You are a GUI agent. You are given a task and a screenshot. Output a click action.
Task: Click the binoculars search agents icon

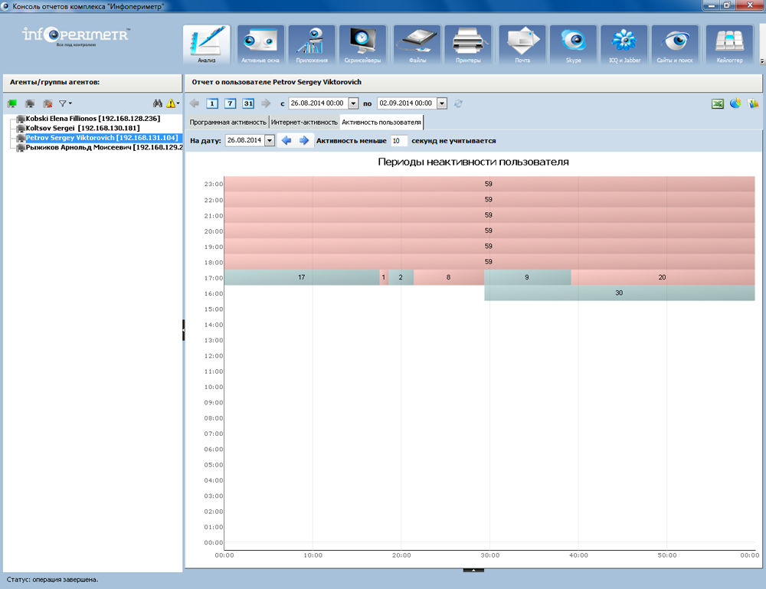click(x=158, y=103)
